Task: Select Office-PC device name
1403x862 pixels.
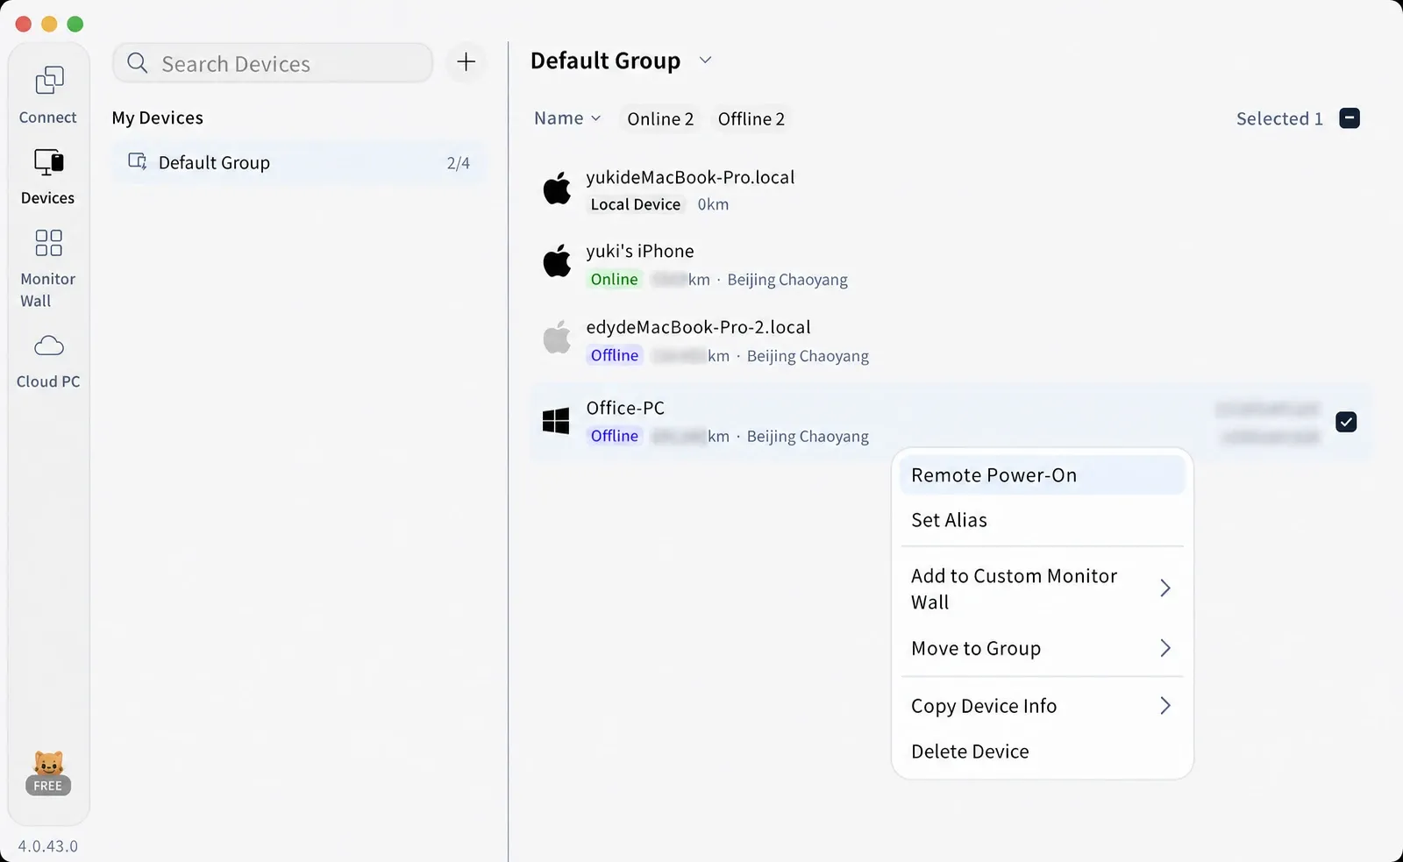Action: 625,408
